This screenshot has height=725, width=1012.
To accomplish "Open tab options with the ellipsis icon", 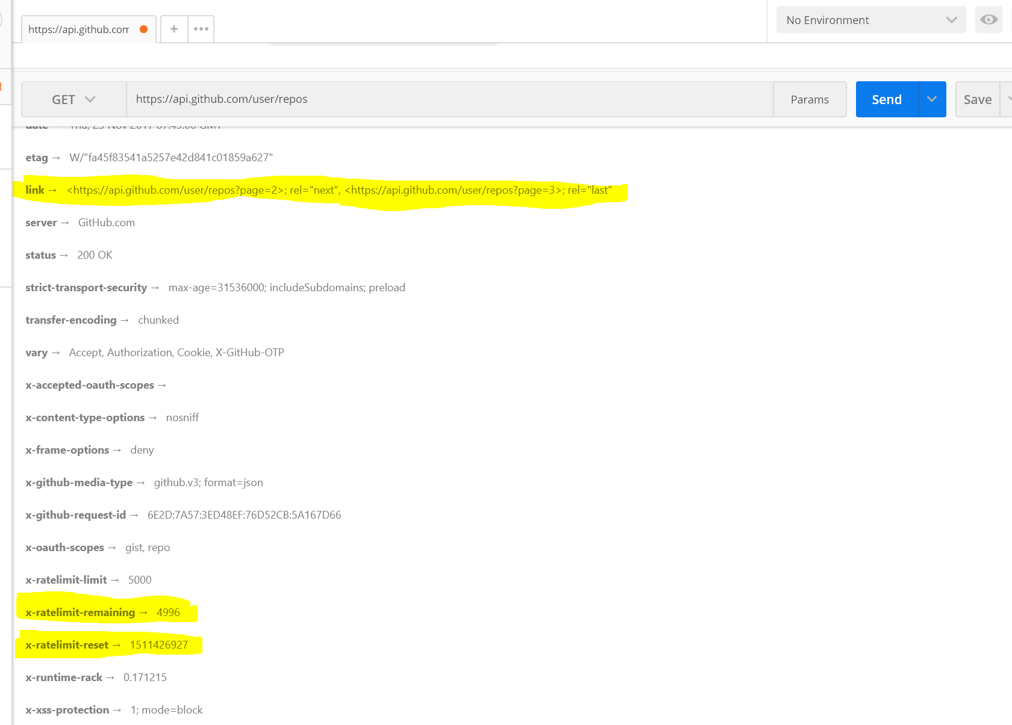I will coord(201,28).
